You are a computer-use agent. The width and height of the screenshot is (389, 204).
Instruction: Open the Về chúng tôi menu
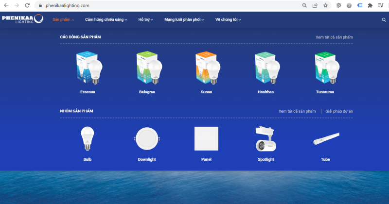[228, 20]
